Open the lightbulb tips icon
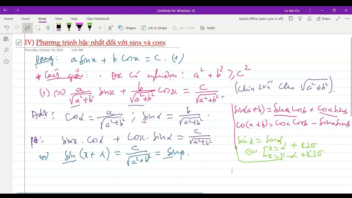The width and height of the screenshot is (352, 198). tap(300, 19)
